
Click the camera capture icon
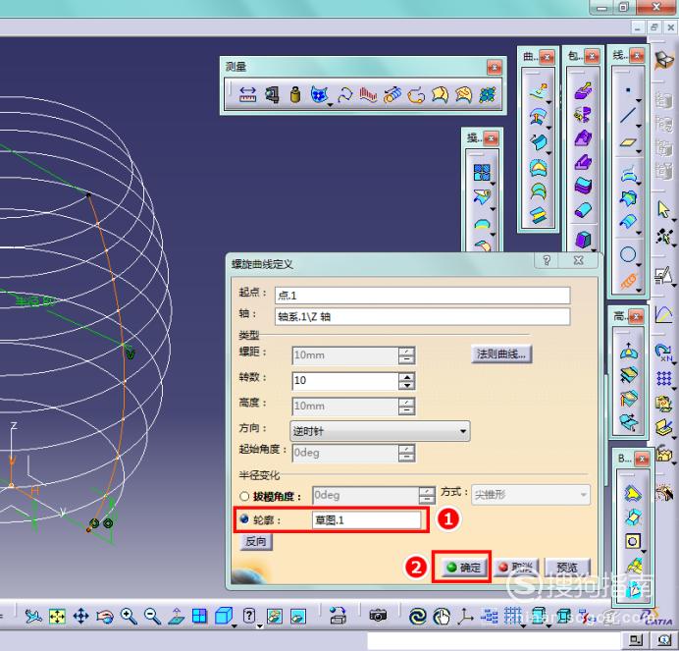pyautogui.click(x=378, y=616)
